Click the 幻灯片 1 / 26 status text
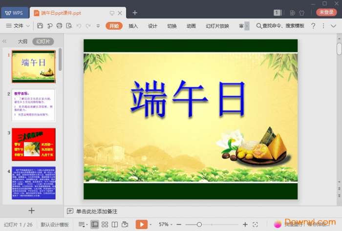 coord(18,225)
